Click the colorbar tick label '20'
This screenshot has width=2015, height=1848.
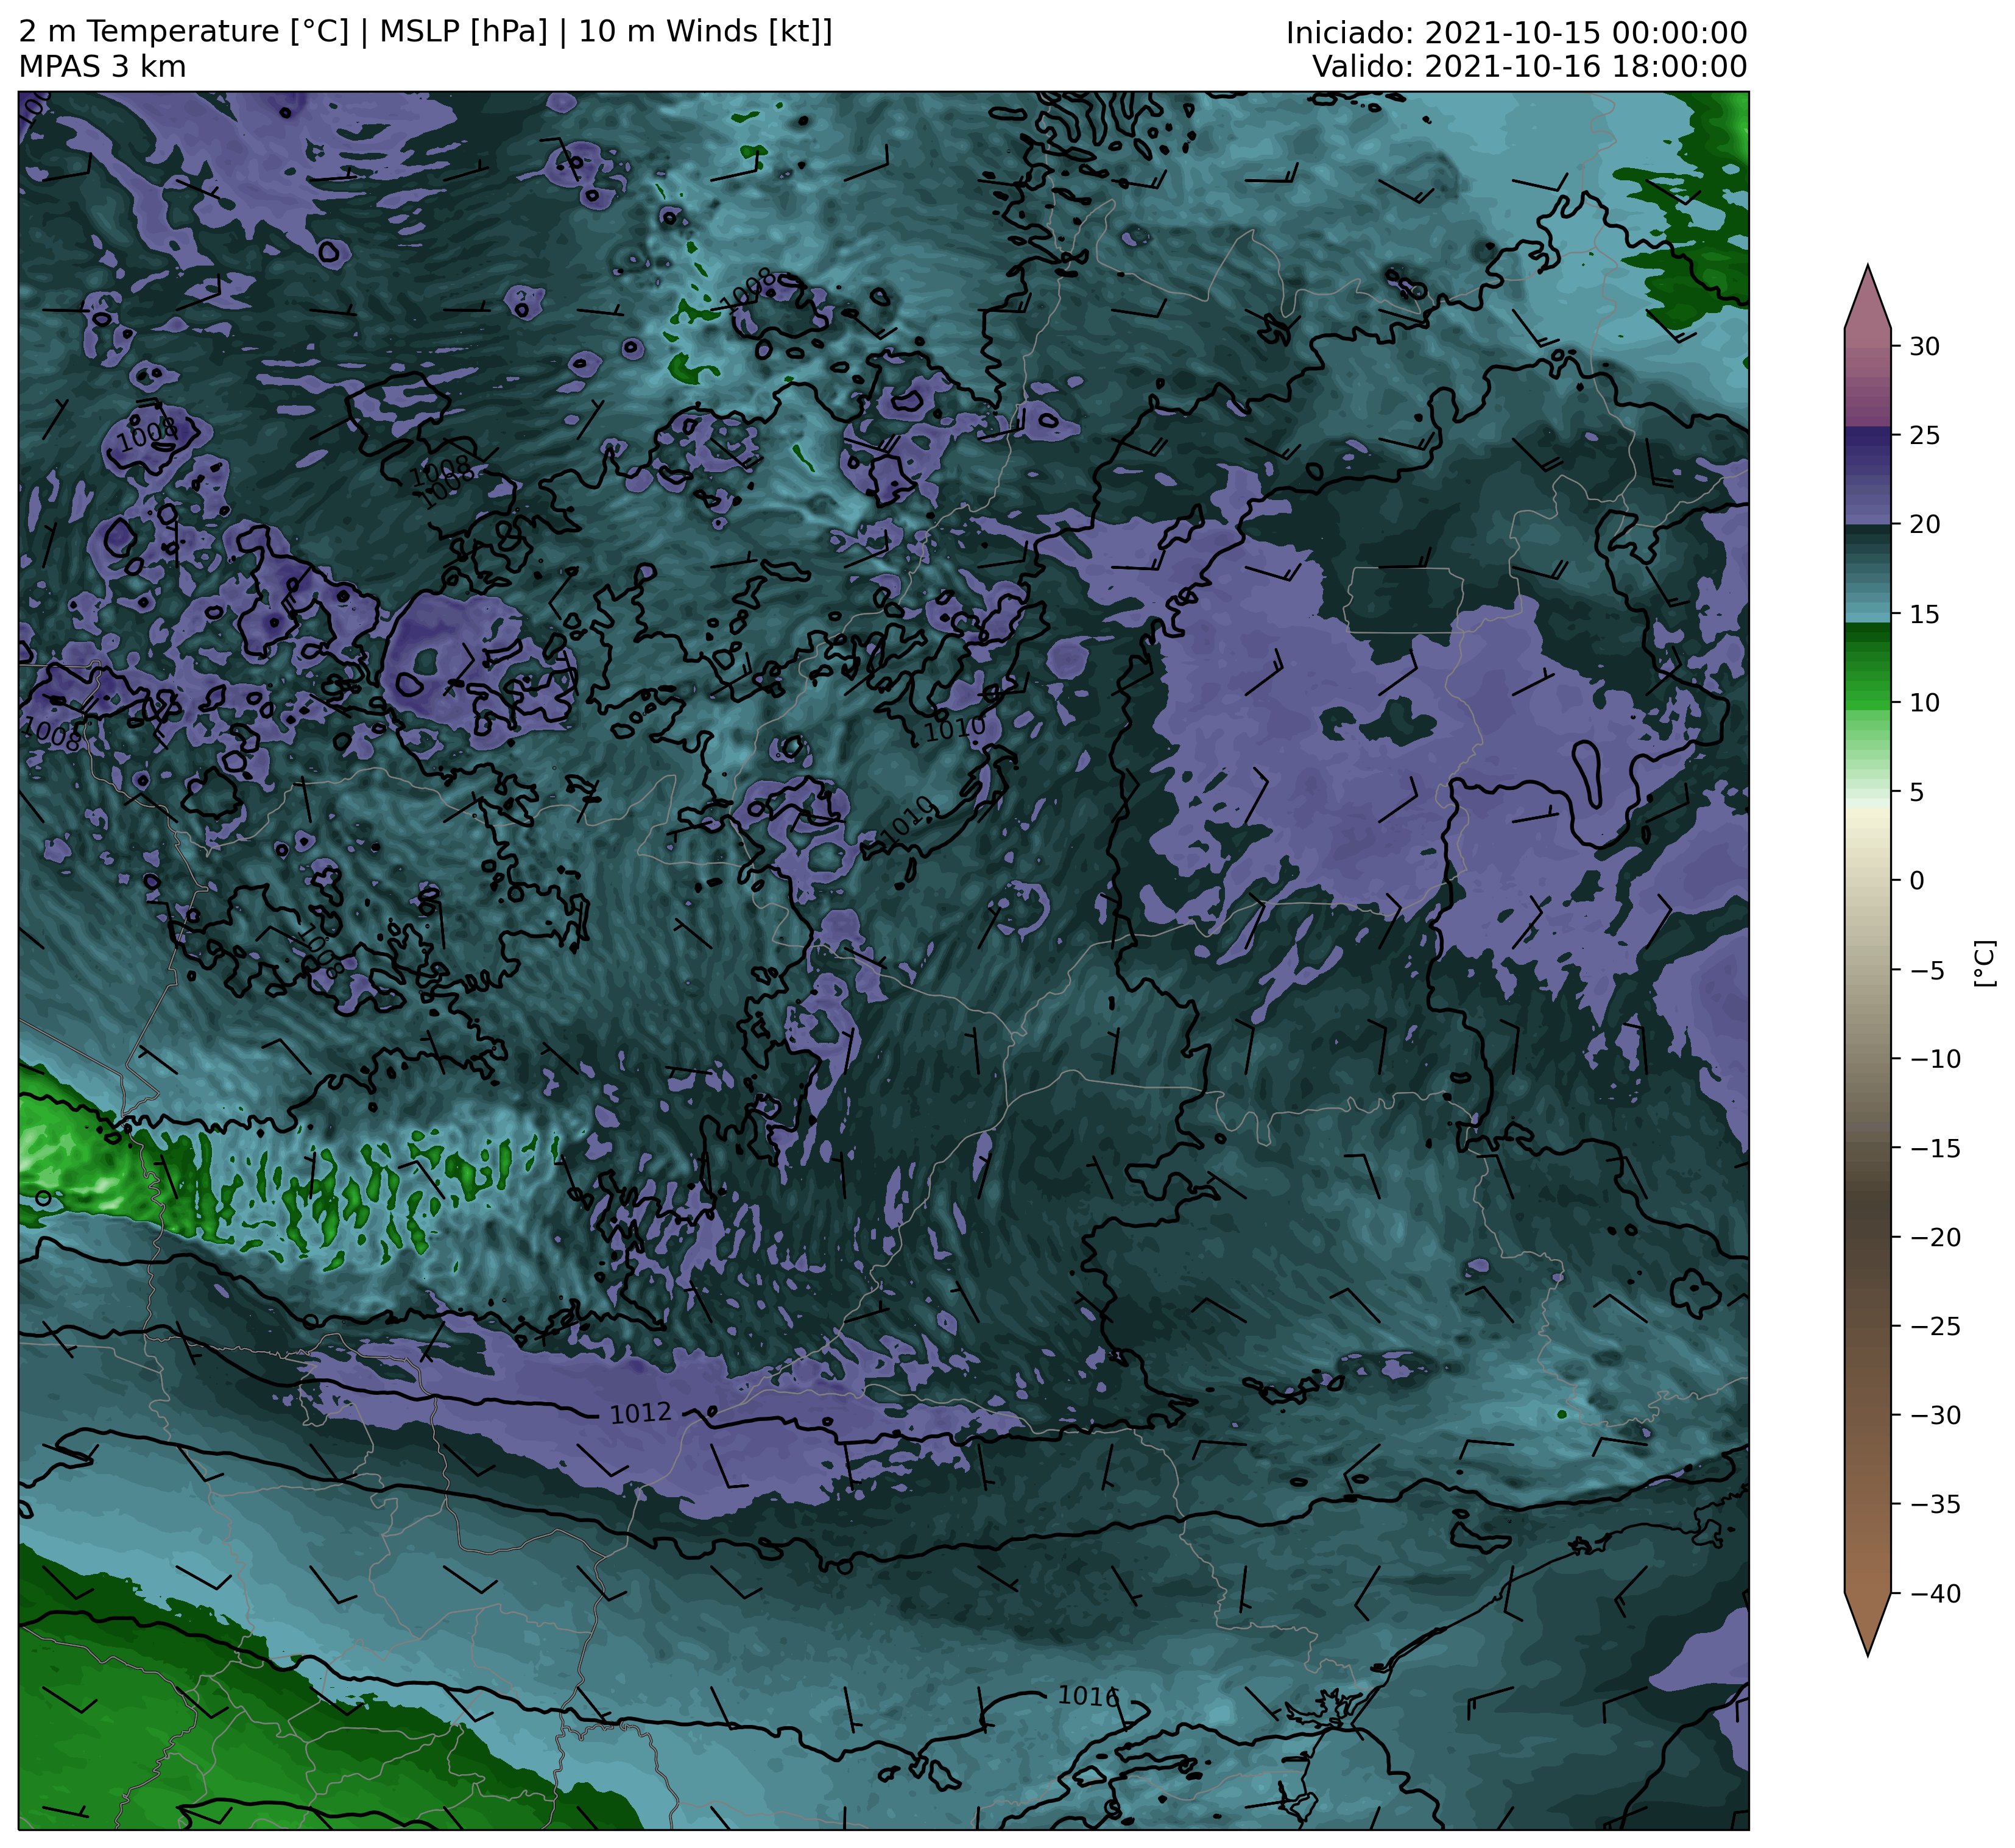[1924, 525]
